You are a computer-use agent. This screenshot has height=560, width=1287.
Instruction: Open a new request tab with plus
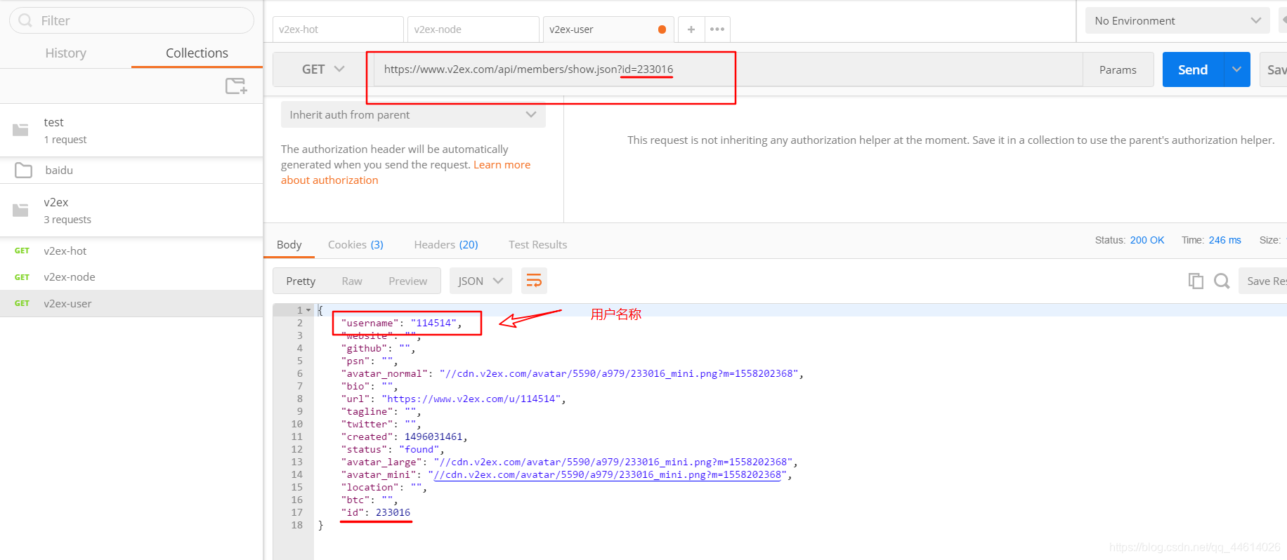[x=691, y=29]
